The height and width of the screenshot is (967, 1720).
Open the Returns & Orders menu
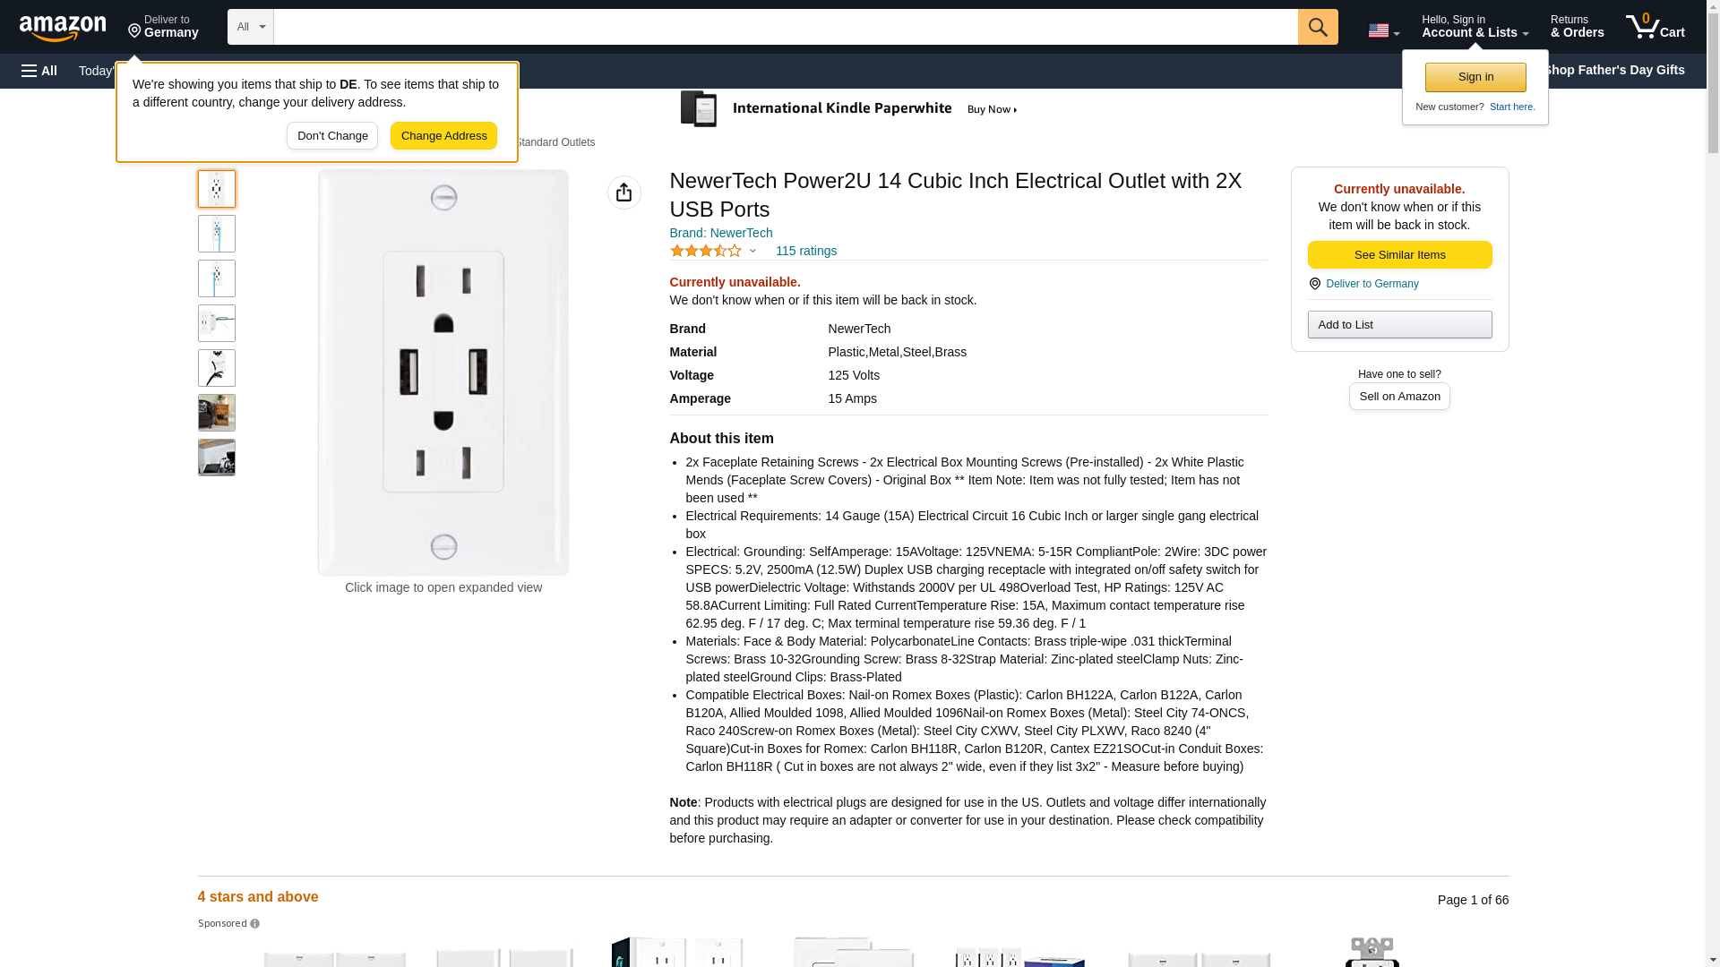[x=1577, y=27]
